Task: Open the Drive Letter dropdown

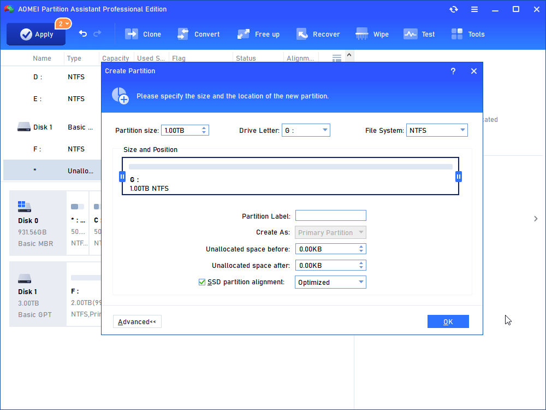Action: pyautogui.click(x=306, y=131)
